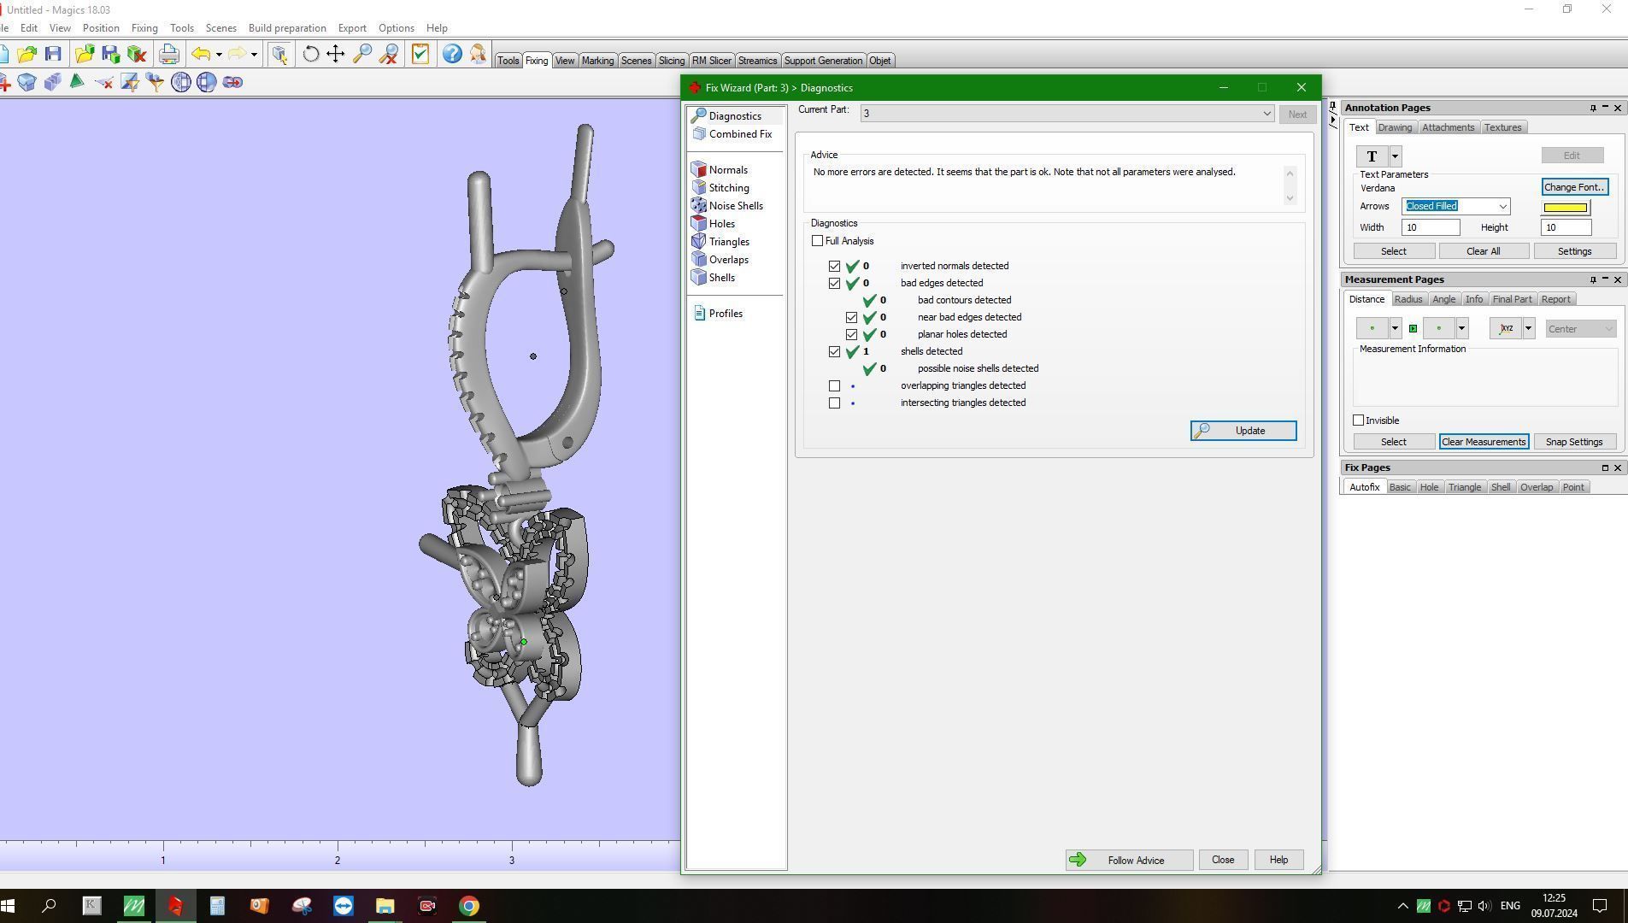Screen dimensions: 1628x923
Task: Open the XYZ coordinate dropdown arrow
Action: (x=1528, y=329)
